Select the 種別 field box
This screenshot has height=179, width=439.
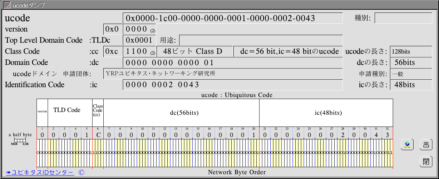pyautogui.click(x=403, y=18)
